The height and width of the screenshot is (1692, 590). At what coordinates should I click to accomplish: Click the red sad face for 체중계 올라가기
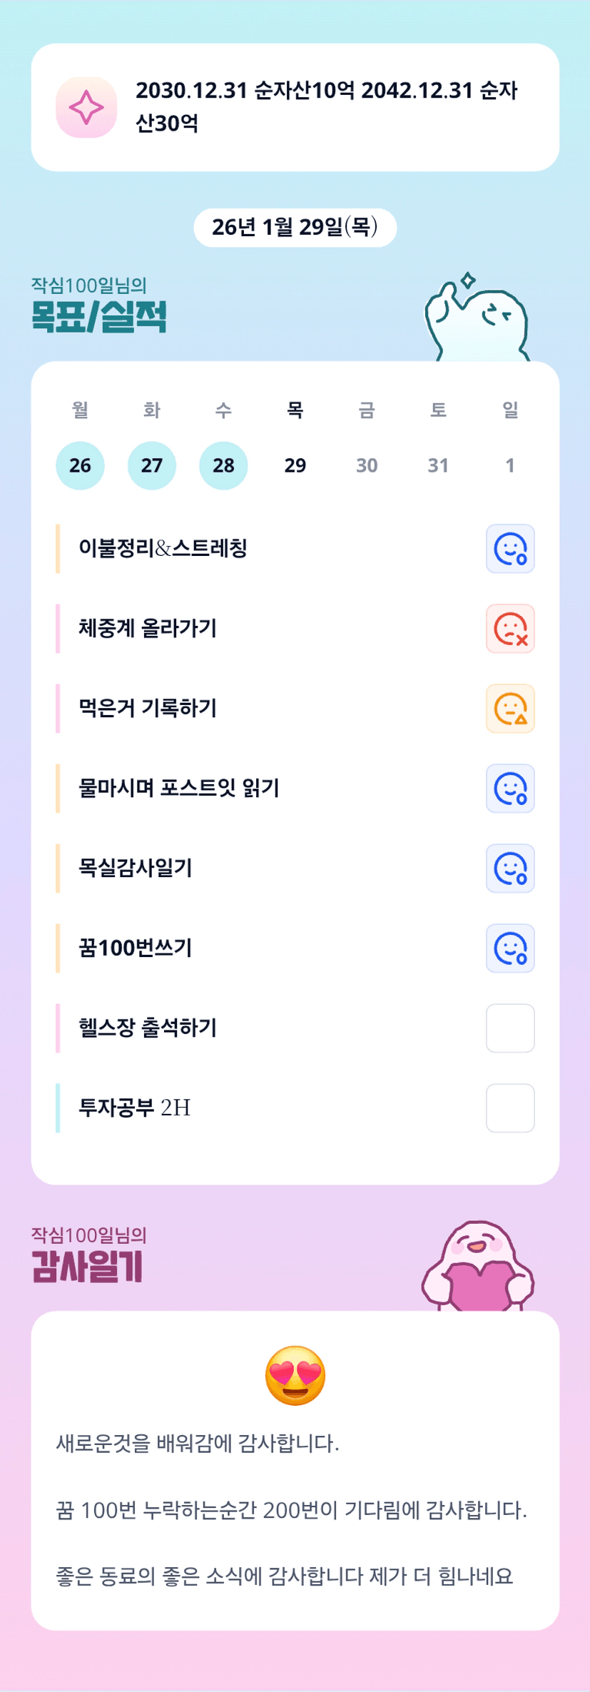click(x=510, y=629)
